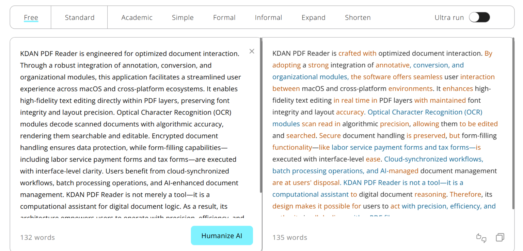Click the highlighted word 'searched'
The width and height of the screenshot is (523, 251).
tap(300, 135)
